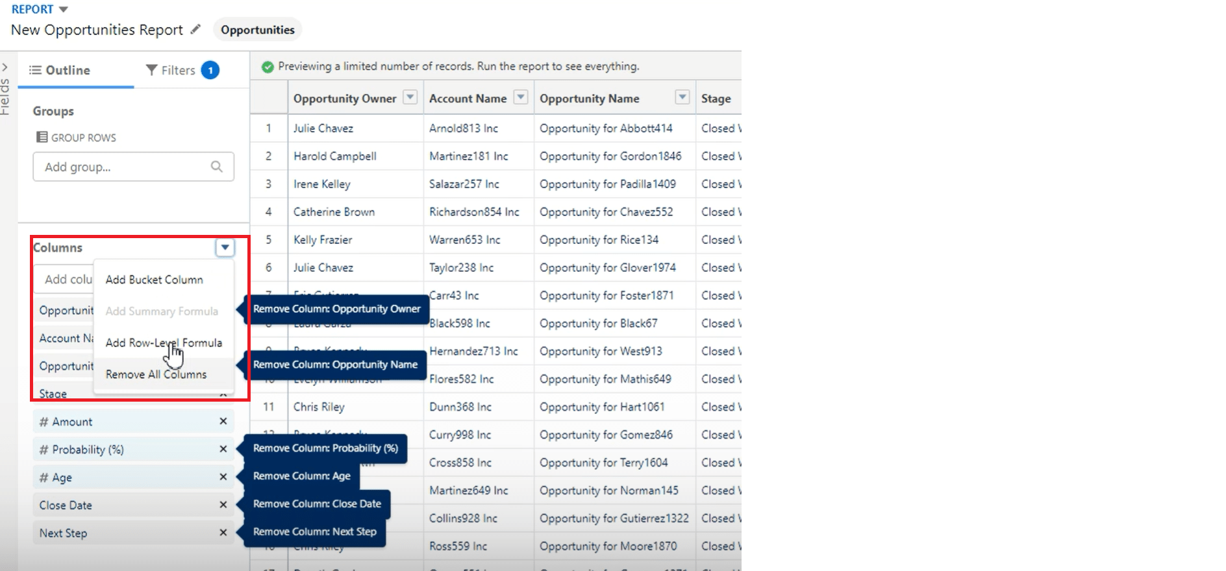The width and height of the screenshot is (1226, 571).
Task: Open Account Name column header dropdown
Action: (520, 98)
